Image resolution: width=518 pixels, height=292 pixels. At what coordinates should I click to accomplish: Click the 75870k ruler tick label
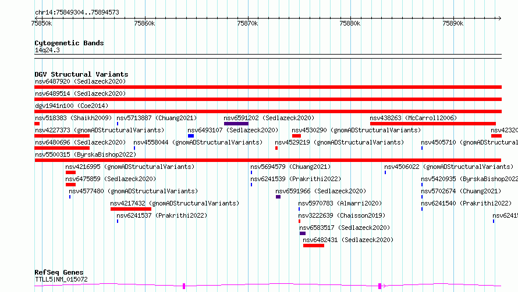[x=247, y=23]
